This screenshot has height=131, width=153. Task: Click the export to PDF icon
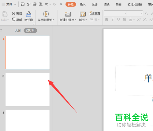point(29,4)
